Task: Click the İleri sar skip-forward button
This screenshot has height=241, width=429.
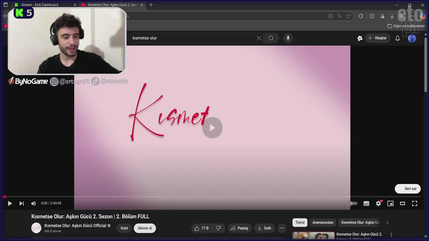Action: pos(408,188)
